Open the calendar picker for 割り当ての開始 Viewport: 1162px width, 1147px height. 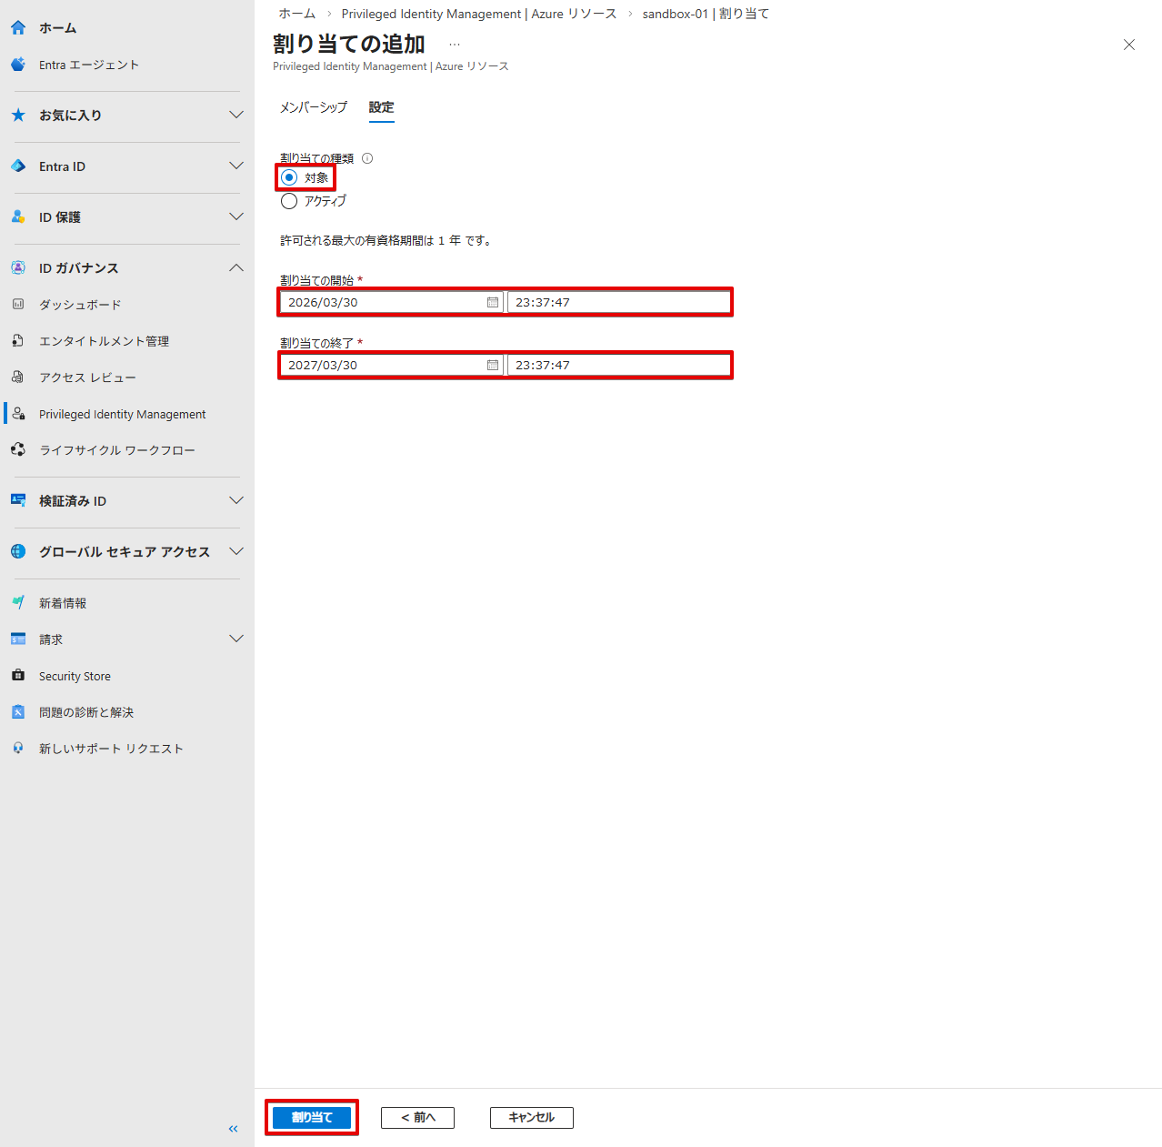492,301
